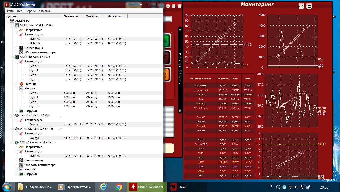
Task: Click the voltage icon under MSI 870A-G54
Action: point(21,30)
